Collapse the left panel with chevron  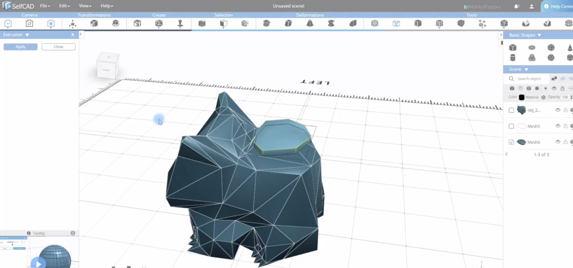coord(81,35)
